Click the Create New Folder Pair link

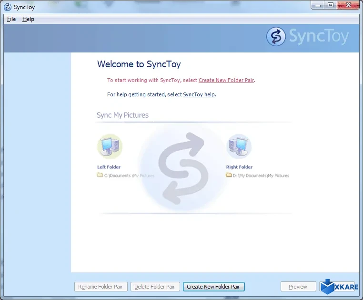click(x=226, y=80)
